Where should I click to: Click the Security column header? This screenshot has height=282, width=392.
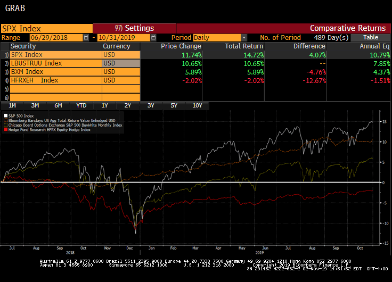(x=23, y=46)
